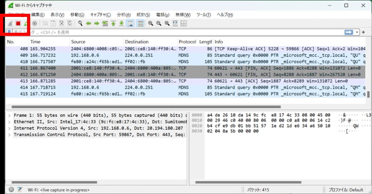This screenshot has width=372, height=194.
Task: Click the packet list vertical scrollbar thumb
Action: [368, 95]
